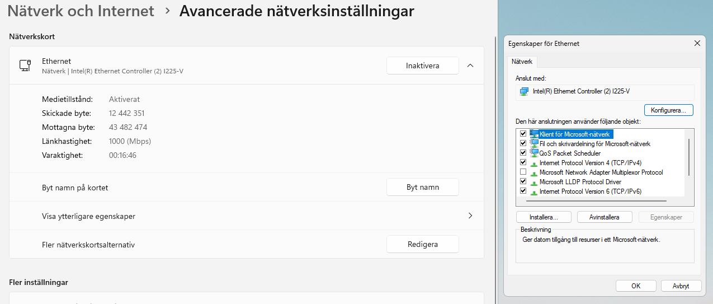Screen dimensions: 713x304
Task: Open the Konfigurera... button
Action: point(669,110)
